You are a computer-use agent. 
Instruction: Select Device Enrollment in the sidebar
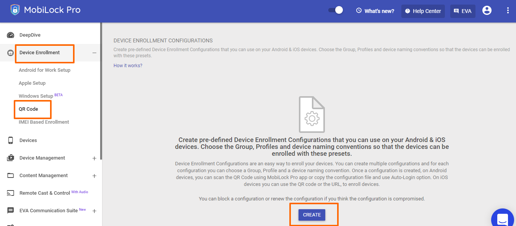[x=40, y=53]
